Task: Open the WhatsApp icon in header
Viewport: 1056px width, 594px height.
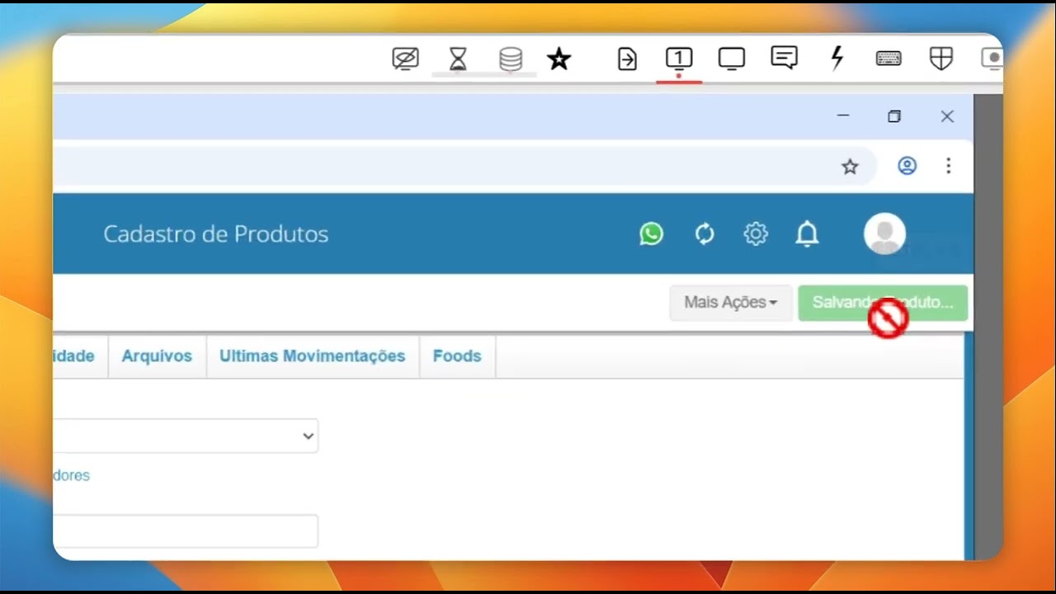Action: tap(651, 234)
